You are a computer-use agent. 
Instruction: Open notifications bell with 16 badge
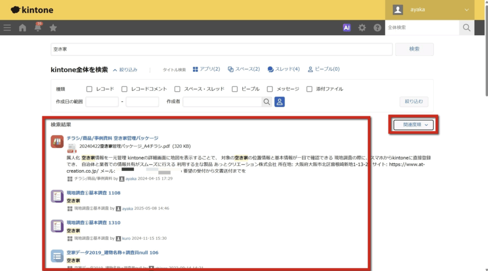coord(38,27)
